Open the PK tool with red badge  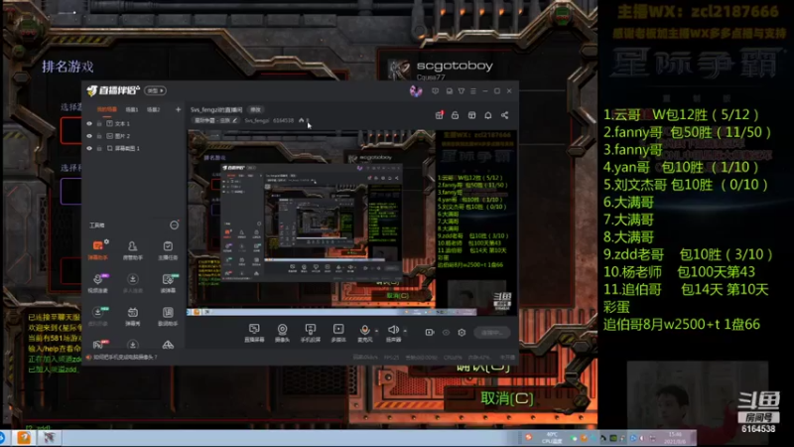point(99,345)
